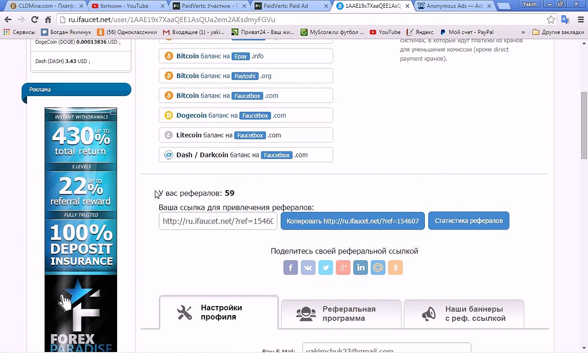The height and width of the screenshot is (353, 588).
Task: Open Статистика рефералов button
Action: (469, 221)
